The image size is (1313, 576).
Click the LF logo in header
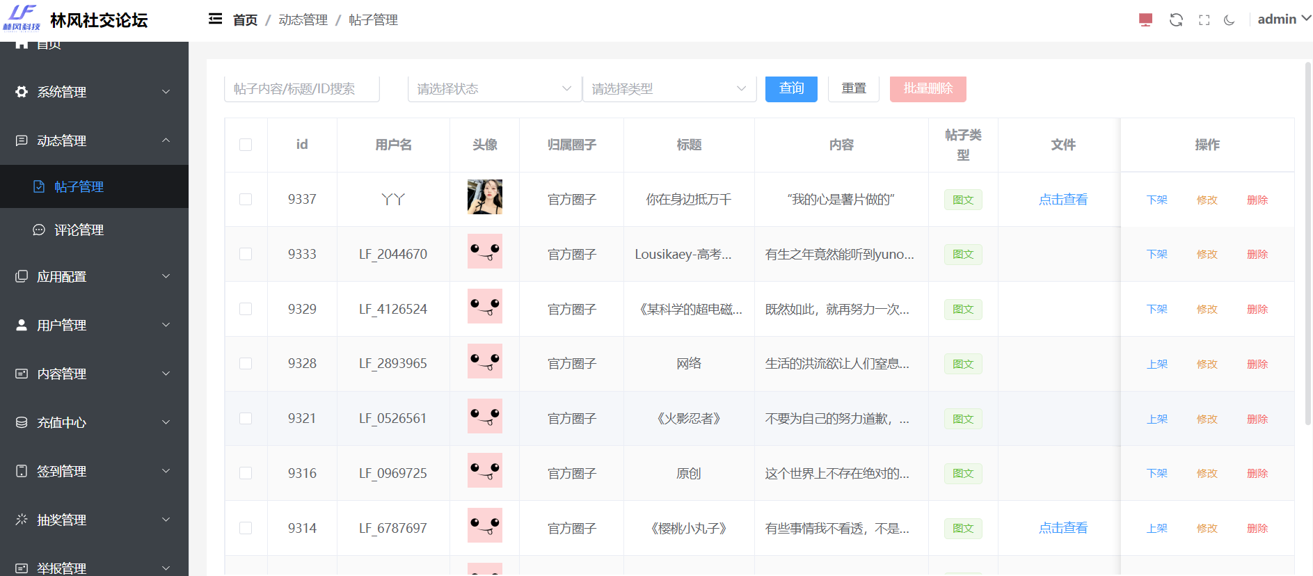click(x=22, y=18)
